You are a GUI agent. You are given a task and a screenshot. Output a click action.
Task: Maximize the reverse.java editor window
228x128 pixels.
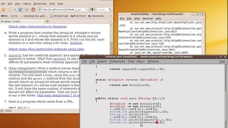tap(221, 57)
